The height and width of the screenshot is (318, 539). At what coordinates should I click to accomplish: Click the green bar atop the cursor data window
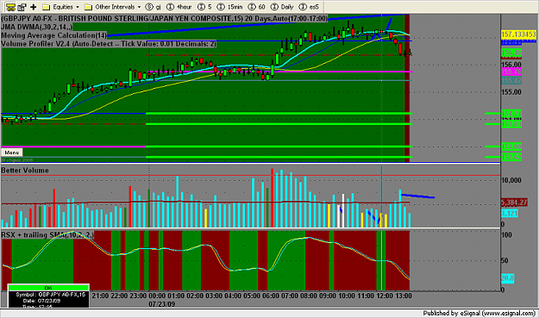click(48, 288)
